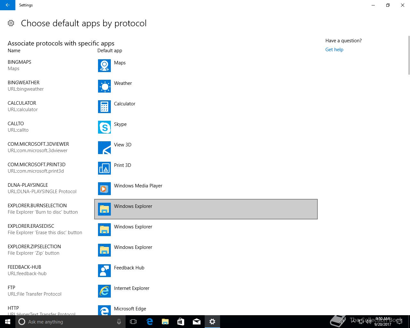Click the Microsoft Edge icon for HTTP
This screenshot has height=328, width=410.
coord(104,310)
